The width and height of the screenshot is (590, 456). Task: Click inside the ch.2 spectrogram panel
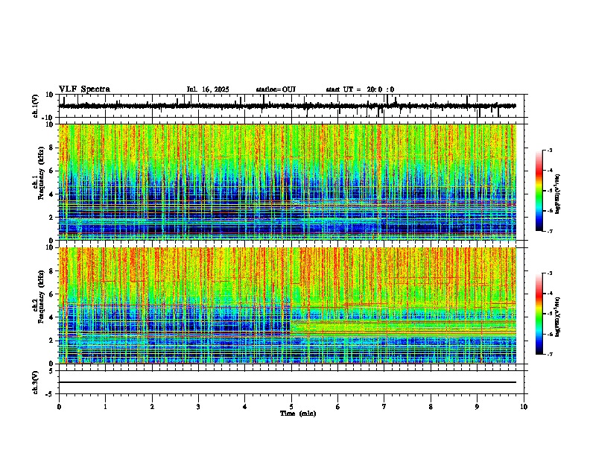[x=287, y=305]
